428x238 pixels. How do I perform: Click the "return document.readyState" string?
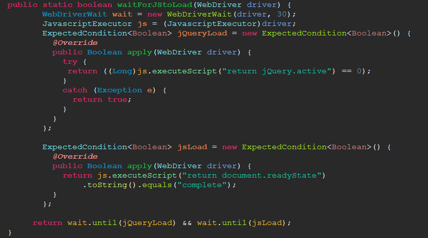click(251, 176)
